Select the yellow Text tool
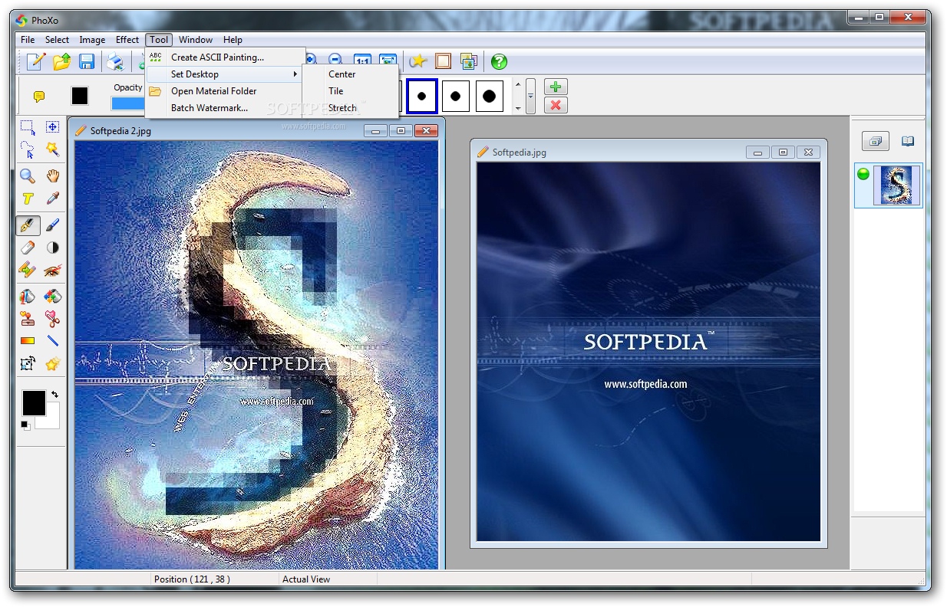 point(28,199)
